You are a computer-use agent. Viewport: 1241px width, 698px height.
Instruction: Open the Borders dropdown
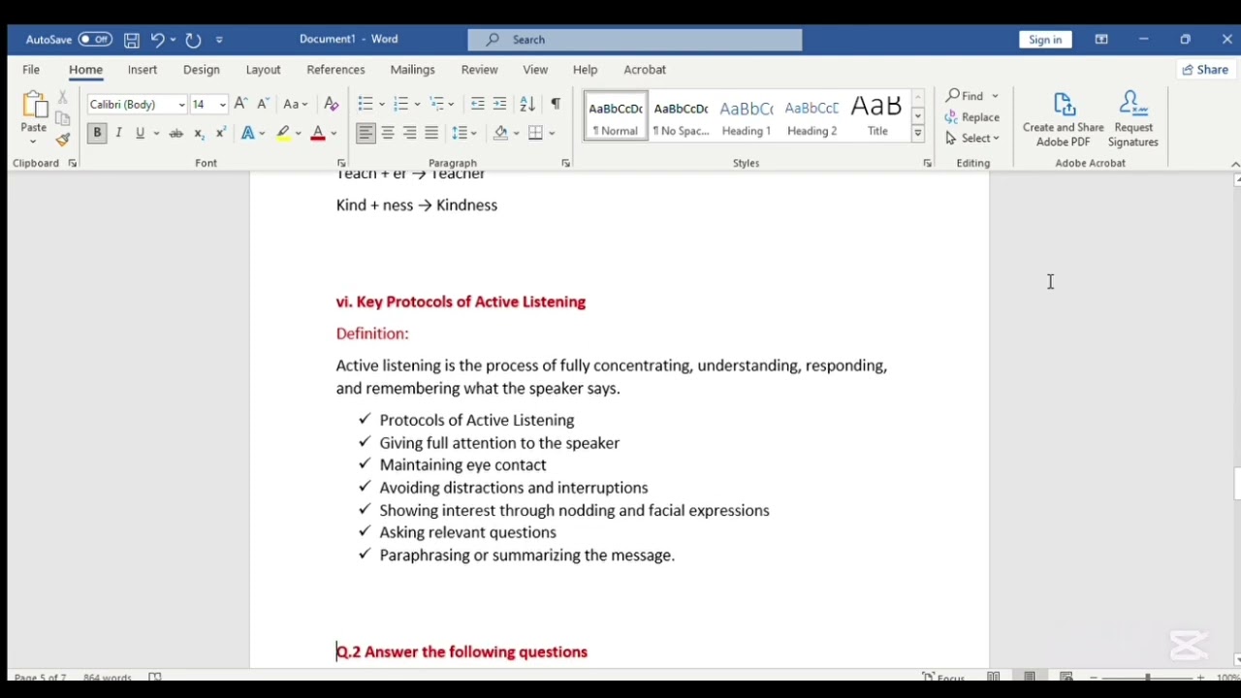point(552,134)
